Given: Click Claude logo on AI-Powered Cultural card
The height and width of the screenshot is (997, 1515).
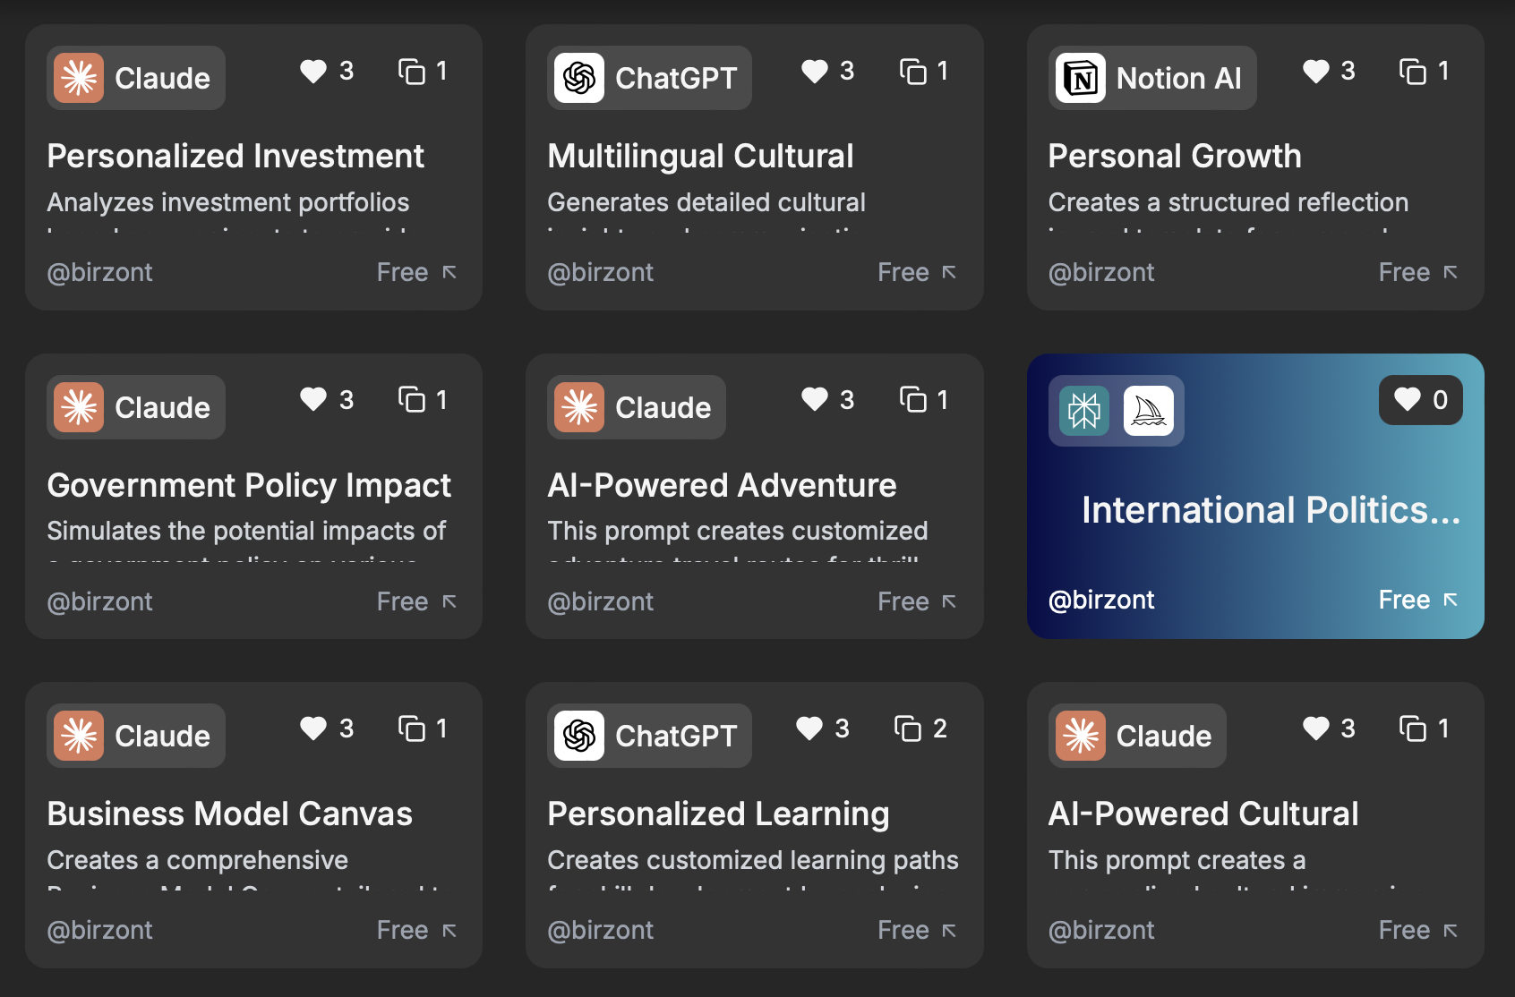Looking at the screenshot, I should pyautogui.click(x=1081, y=736).
